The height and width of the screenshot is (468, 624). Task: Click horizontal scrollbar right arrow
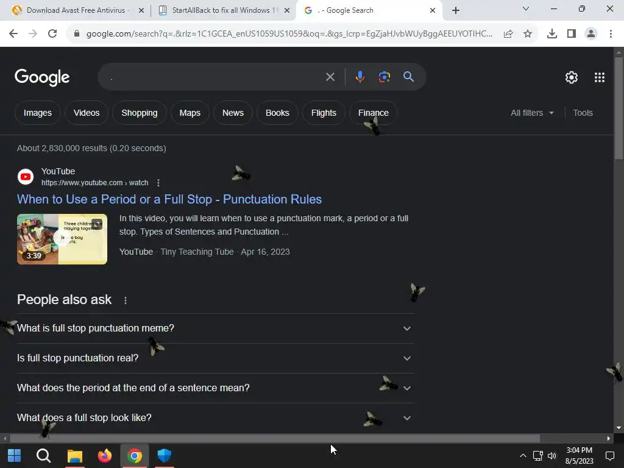point(609,439)
